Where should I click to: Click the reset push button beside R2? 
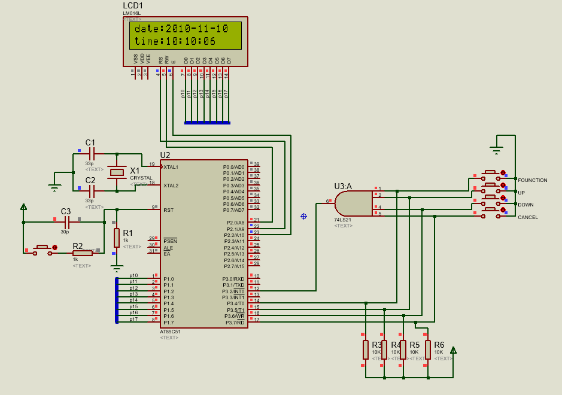coord(42,250)
